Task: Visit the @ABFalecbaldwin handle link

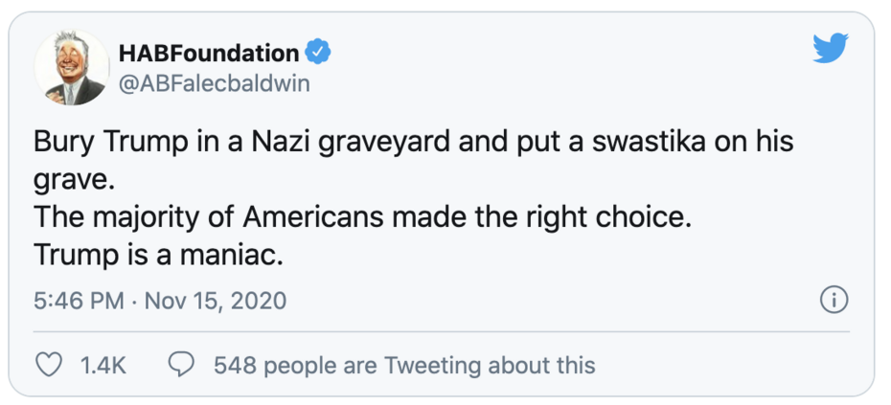Action: [x=214, y=84]
